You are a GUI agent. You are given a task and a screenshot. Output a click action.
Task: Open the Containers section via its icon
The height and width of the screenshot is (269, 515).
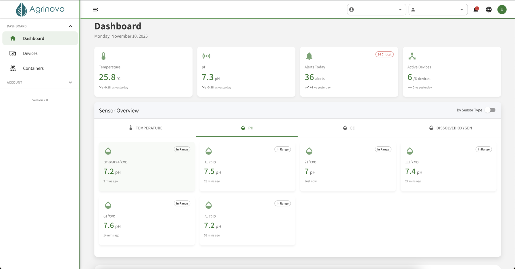pyautogui.click(x=13, y=68)
